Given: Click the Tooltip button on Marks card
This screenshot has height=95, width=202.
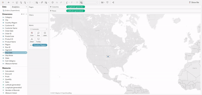Looking at the screenshot, I should 38,40.
